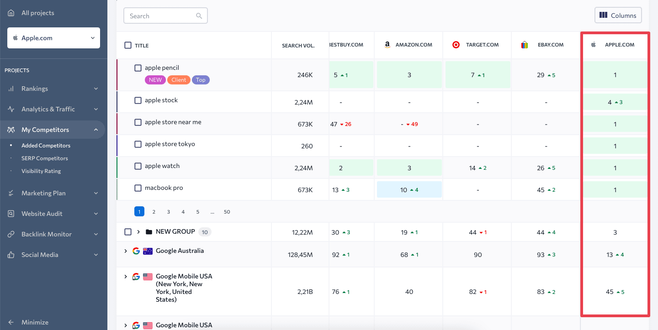Click the orange Client tag
Viewport: 658px width, 330px height.
pos(179,80)
